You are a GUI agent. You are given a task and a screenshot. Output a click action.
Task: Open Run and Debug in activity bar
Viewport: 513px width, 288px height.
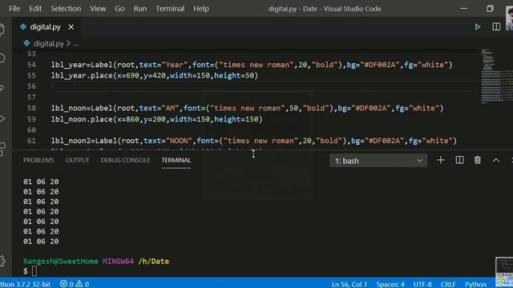pos(2,118)
